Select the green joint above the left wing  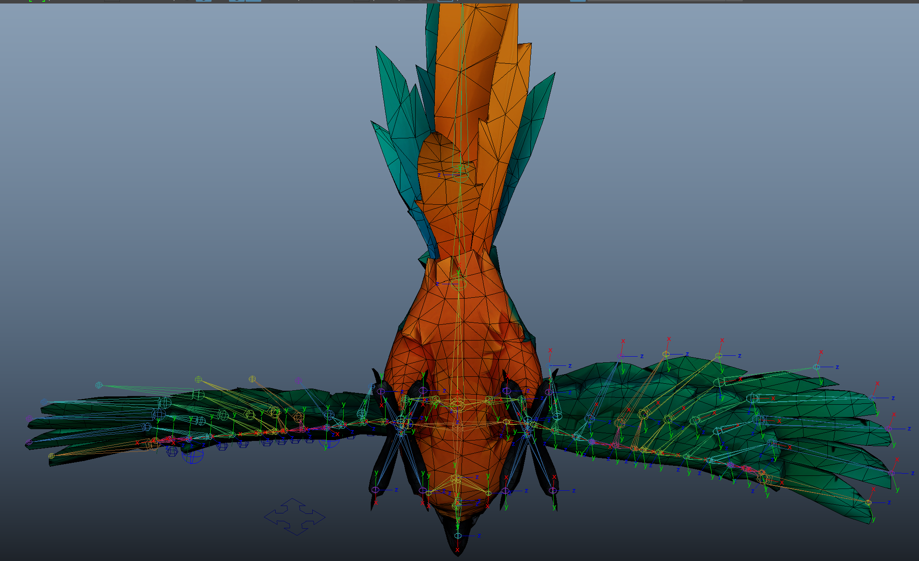198,379
